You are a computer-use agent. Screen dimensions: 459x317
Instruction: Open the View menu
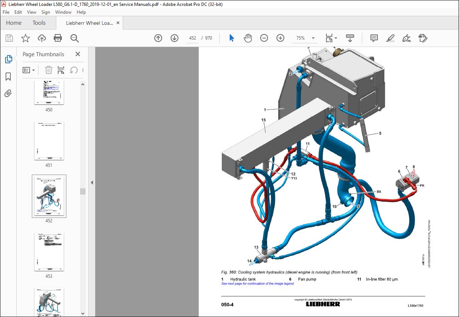(32, 12)
